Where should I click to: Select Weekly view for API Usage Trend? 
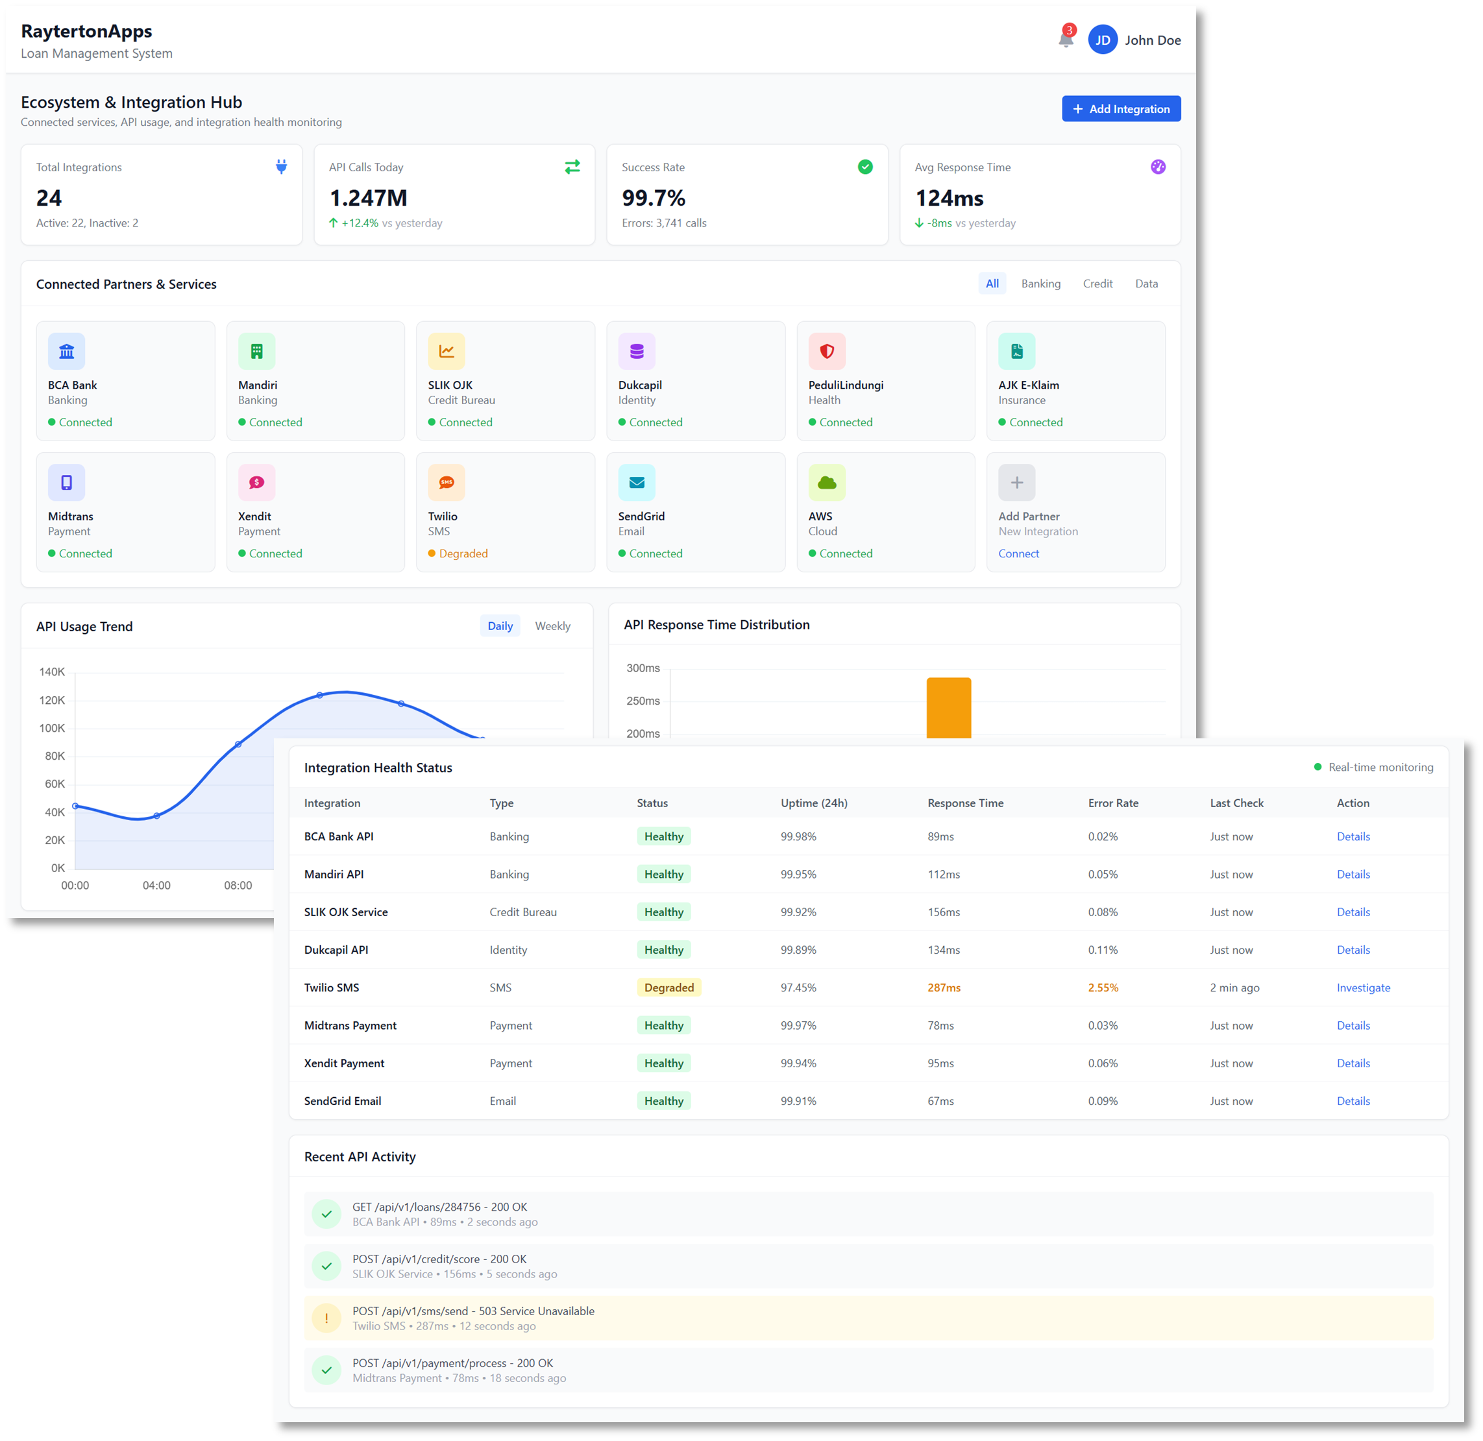coord(552,626)
